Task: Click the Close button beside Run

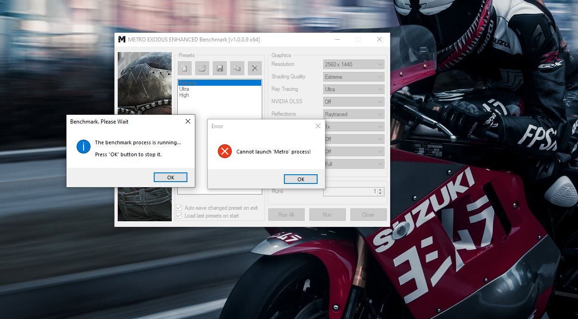Action: 368,215
